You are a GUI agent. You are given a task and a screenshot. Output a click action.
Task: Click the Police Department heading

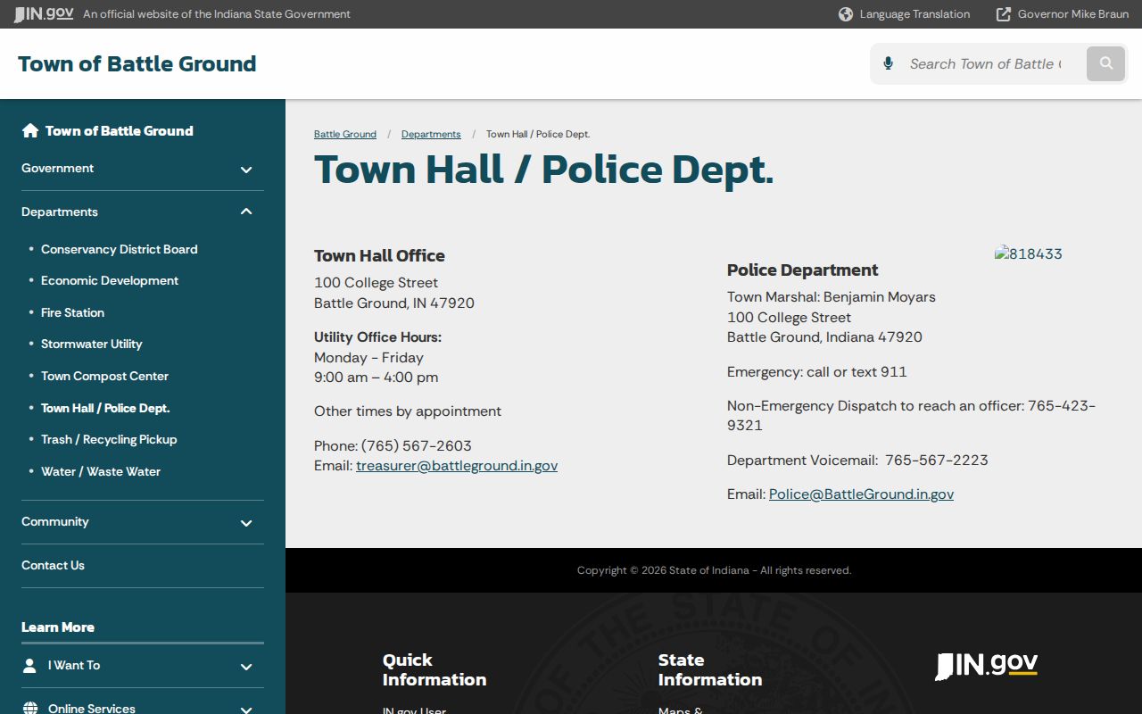(x=803, y=270)
